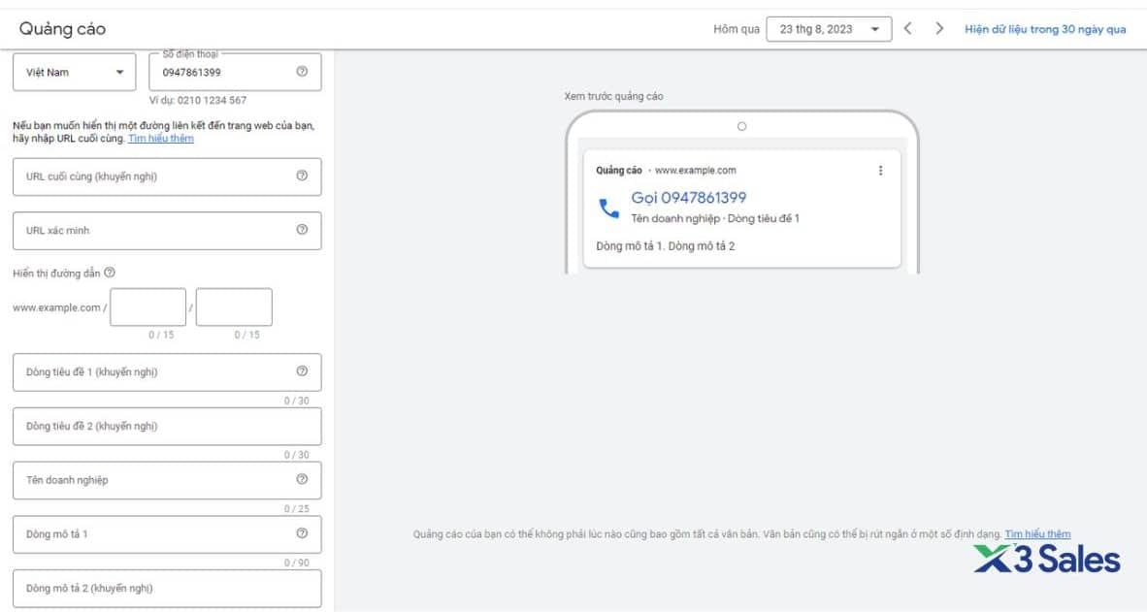Screen dimensions: 1147x612
Task: Click the phone call icon in preview
Action: 608,209
